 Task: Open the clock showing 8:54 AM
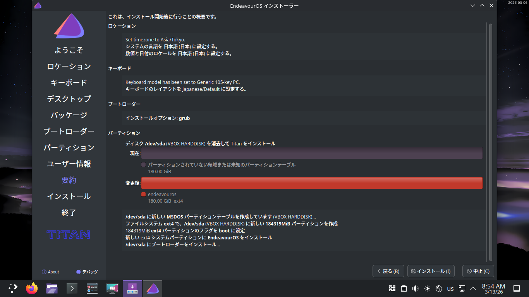(493, 288)
